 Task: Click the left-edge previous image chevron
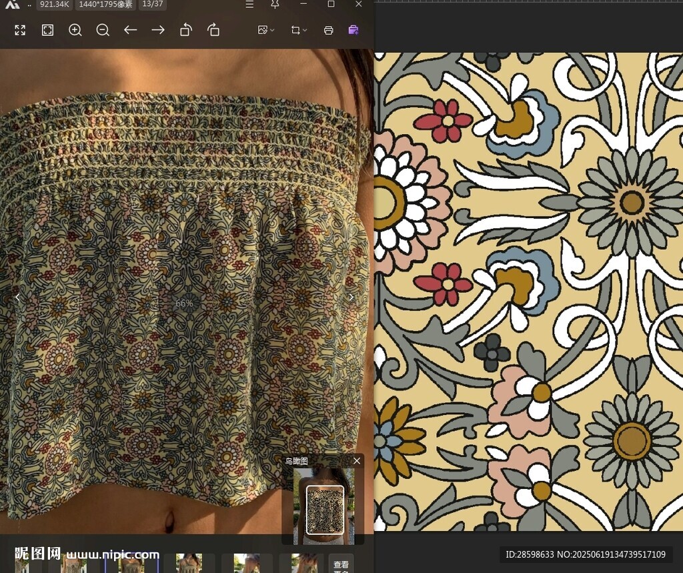17,298
